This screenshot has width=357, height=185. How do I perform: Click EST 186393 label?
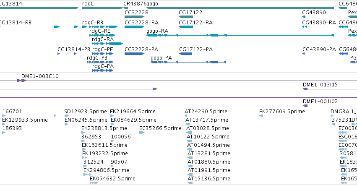pyautogui.click(x=12, y=128)
